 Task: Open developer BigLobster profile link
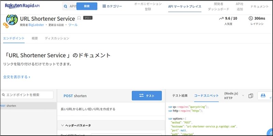36,25
